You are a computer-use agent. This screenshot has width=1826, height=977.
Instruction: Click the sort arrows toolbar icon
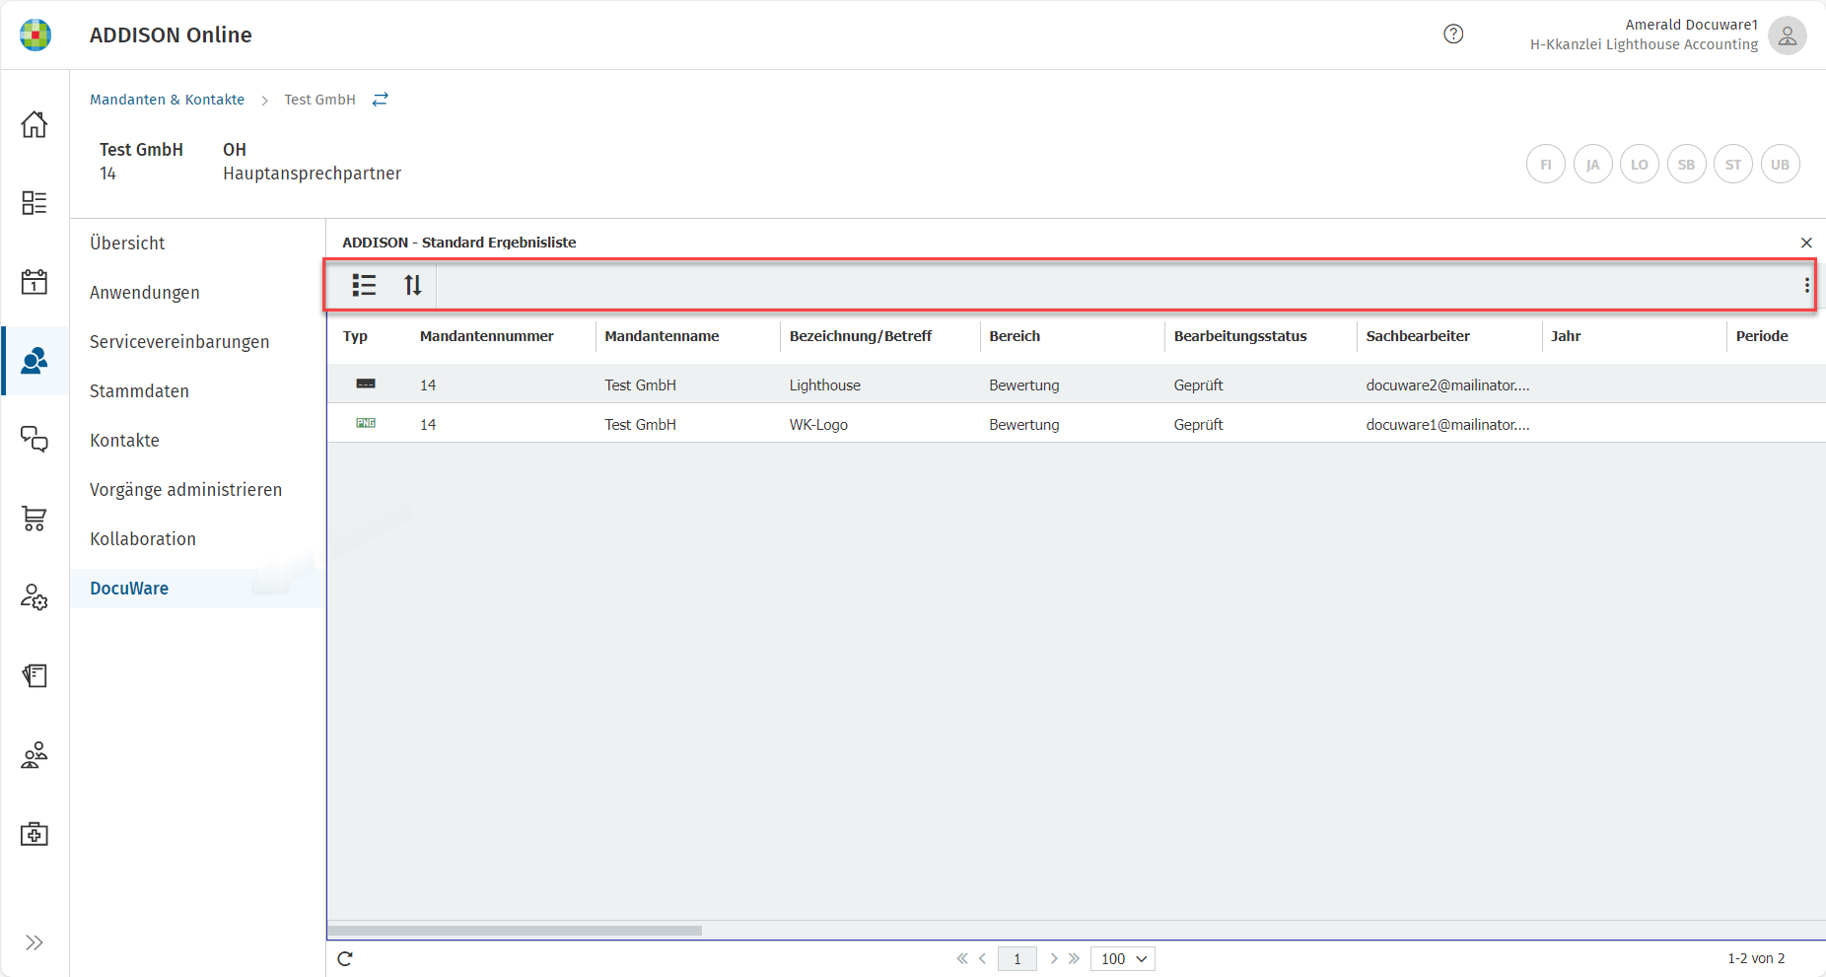point(413,285)
